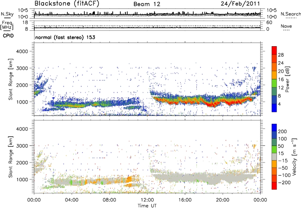
Task: Click the 'CPID' label
Action: point(8,36)
